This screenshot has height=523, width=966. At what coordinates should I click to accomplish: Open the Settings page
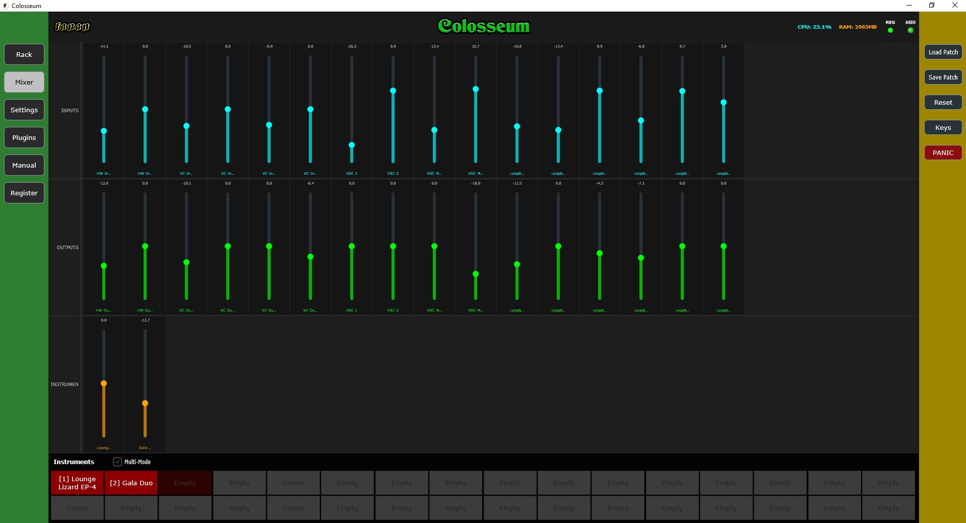click(x=24, y=110)
